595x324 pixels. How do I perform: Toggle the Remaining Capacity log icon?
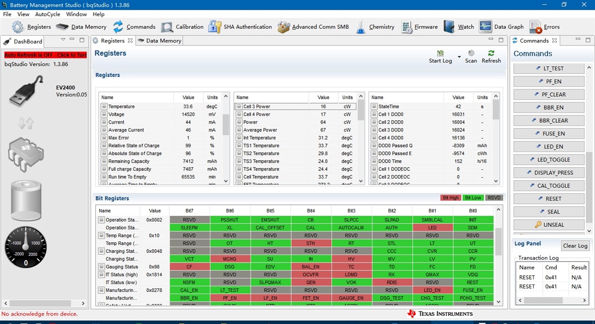pos(104,161)
